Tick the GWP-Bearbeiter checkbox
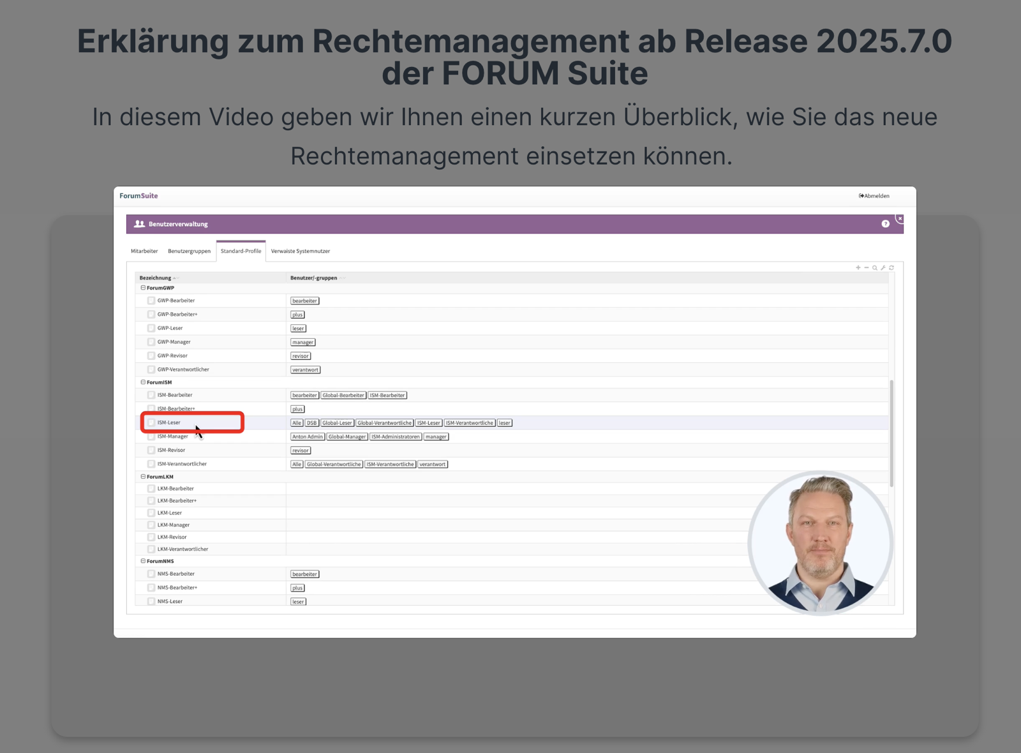This screenshot has height=753, width=1021. point(151,301)
